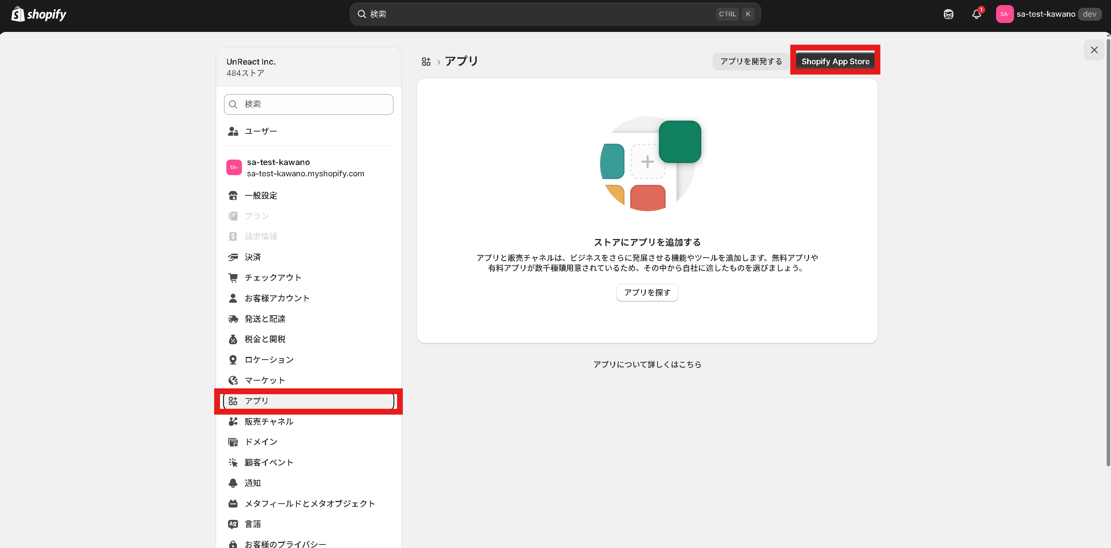Open ユーザー settings

(309, 131)
